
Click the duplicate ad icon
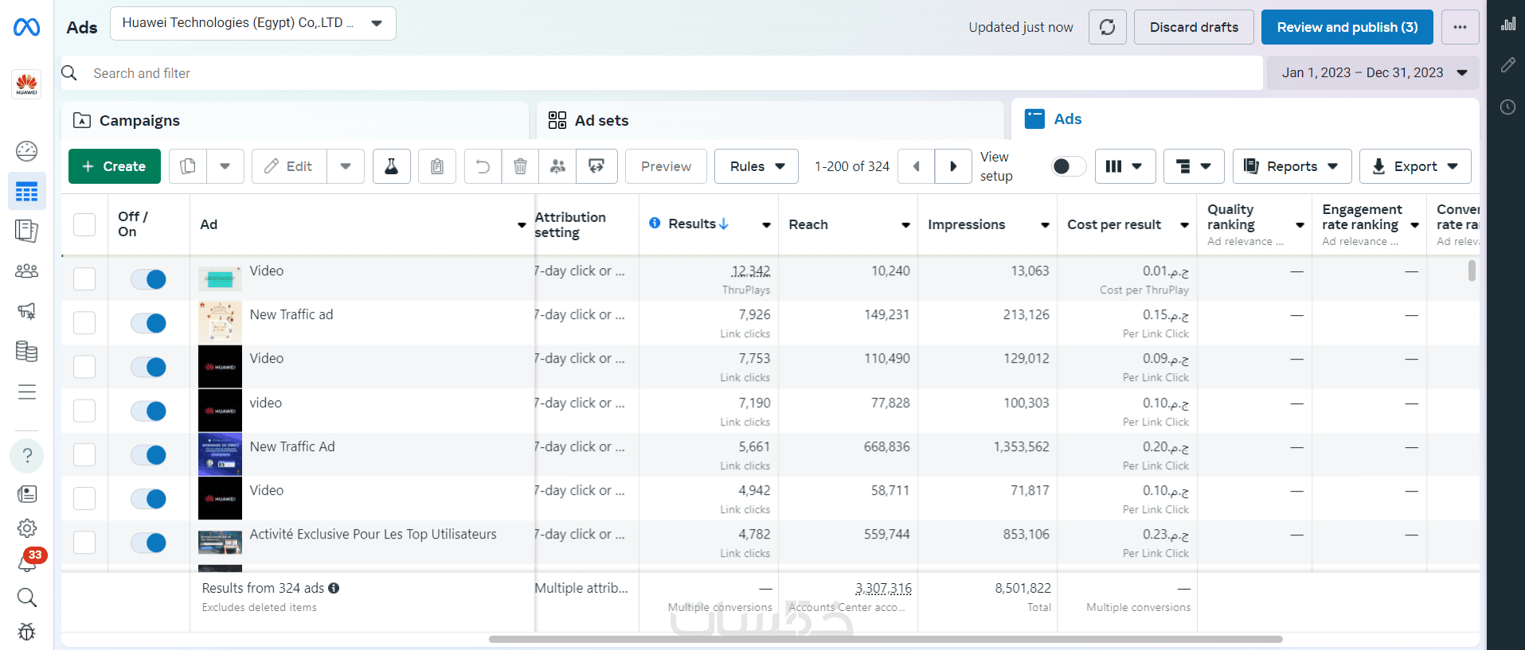click(188, 166)
